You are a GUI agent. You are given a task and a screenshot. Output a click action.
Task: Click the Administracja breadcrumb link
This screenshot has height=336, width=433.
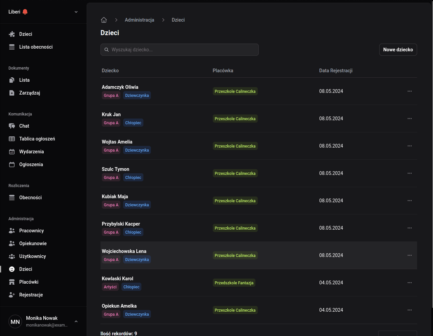pyautogui.click(x=139, y=20)
